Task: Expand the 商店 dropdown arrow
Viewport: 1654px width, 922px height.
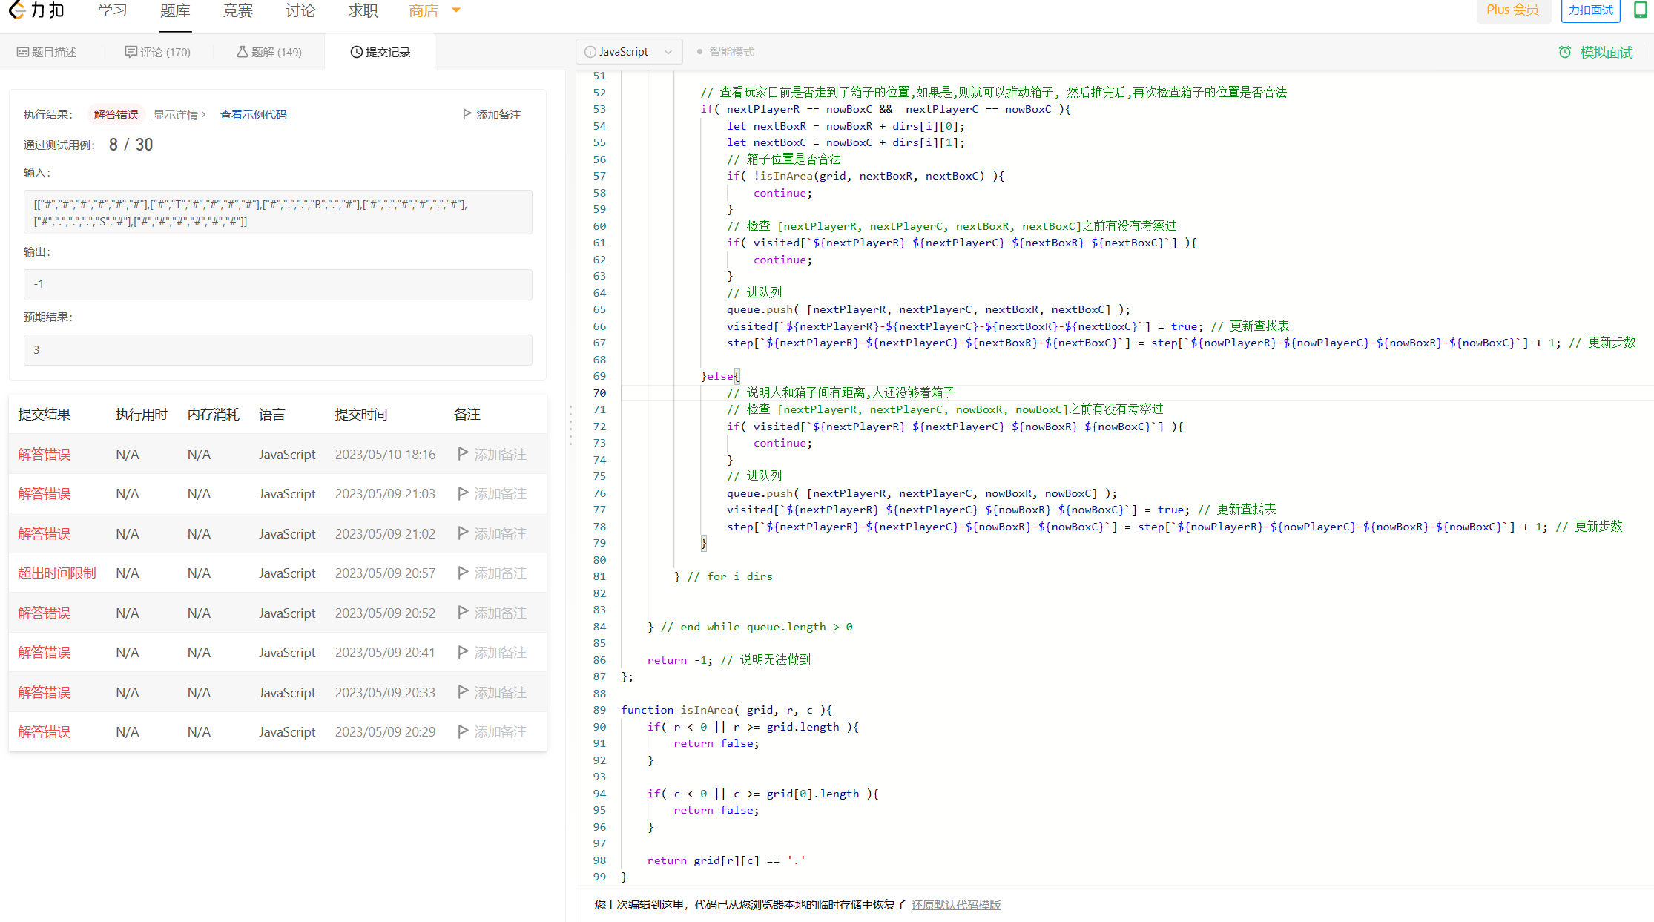Action: (x=456, y=10)
